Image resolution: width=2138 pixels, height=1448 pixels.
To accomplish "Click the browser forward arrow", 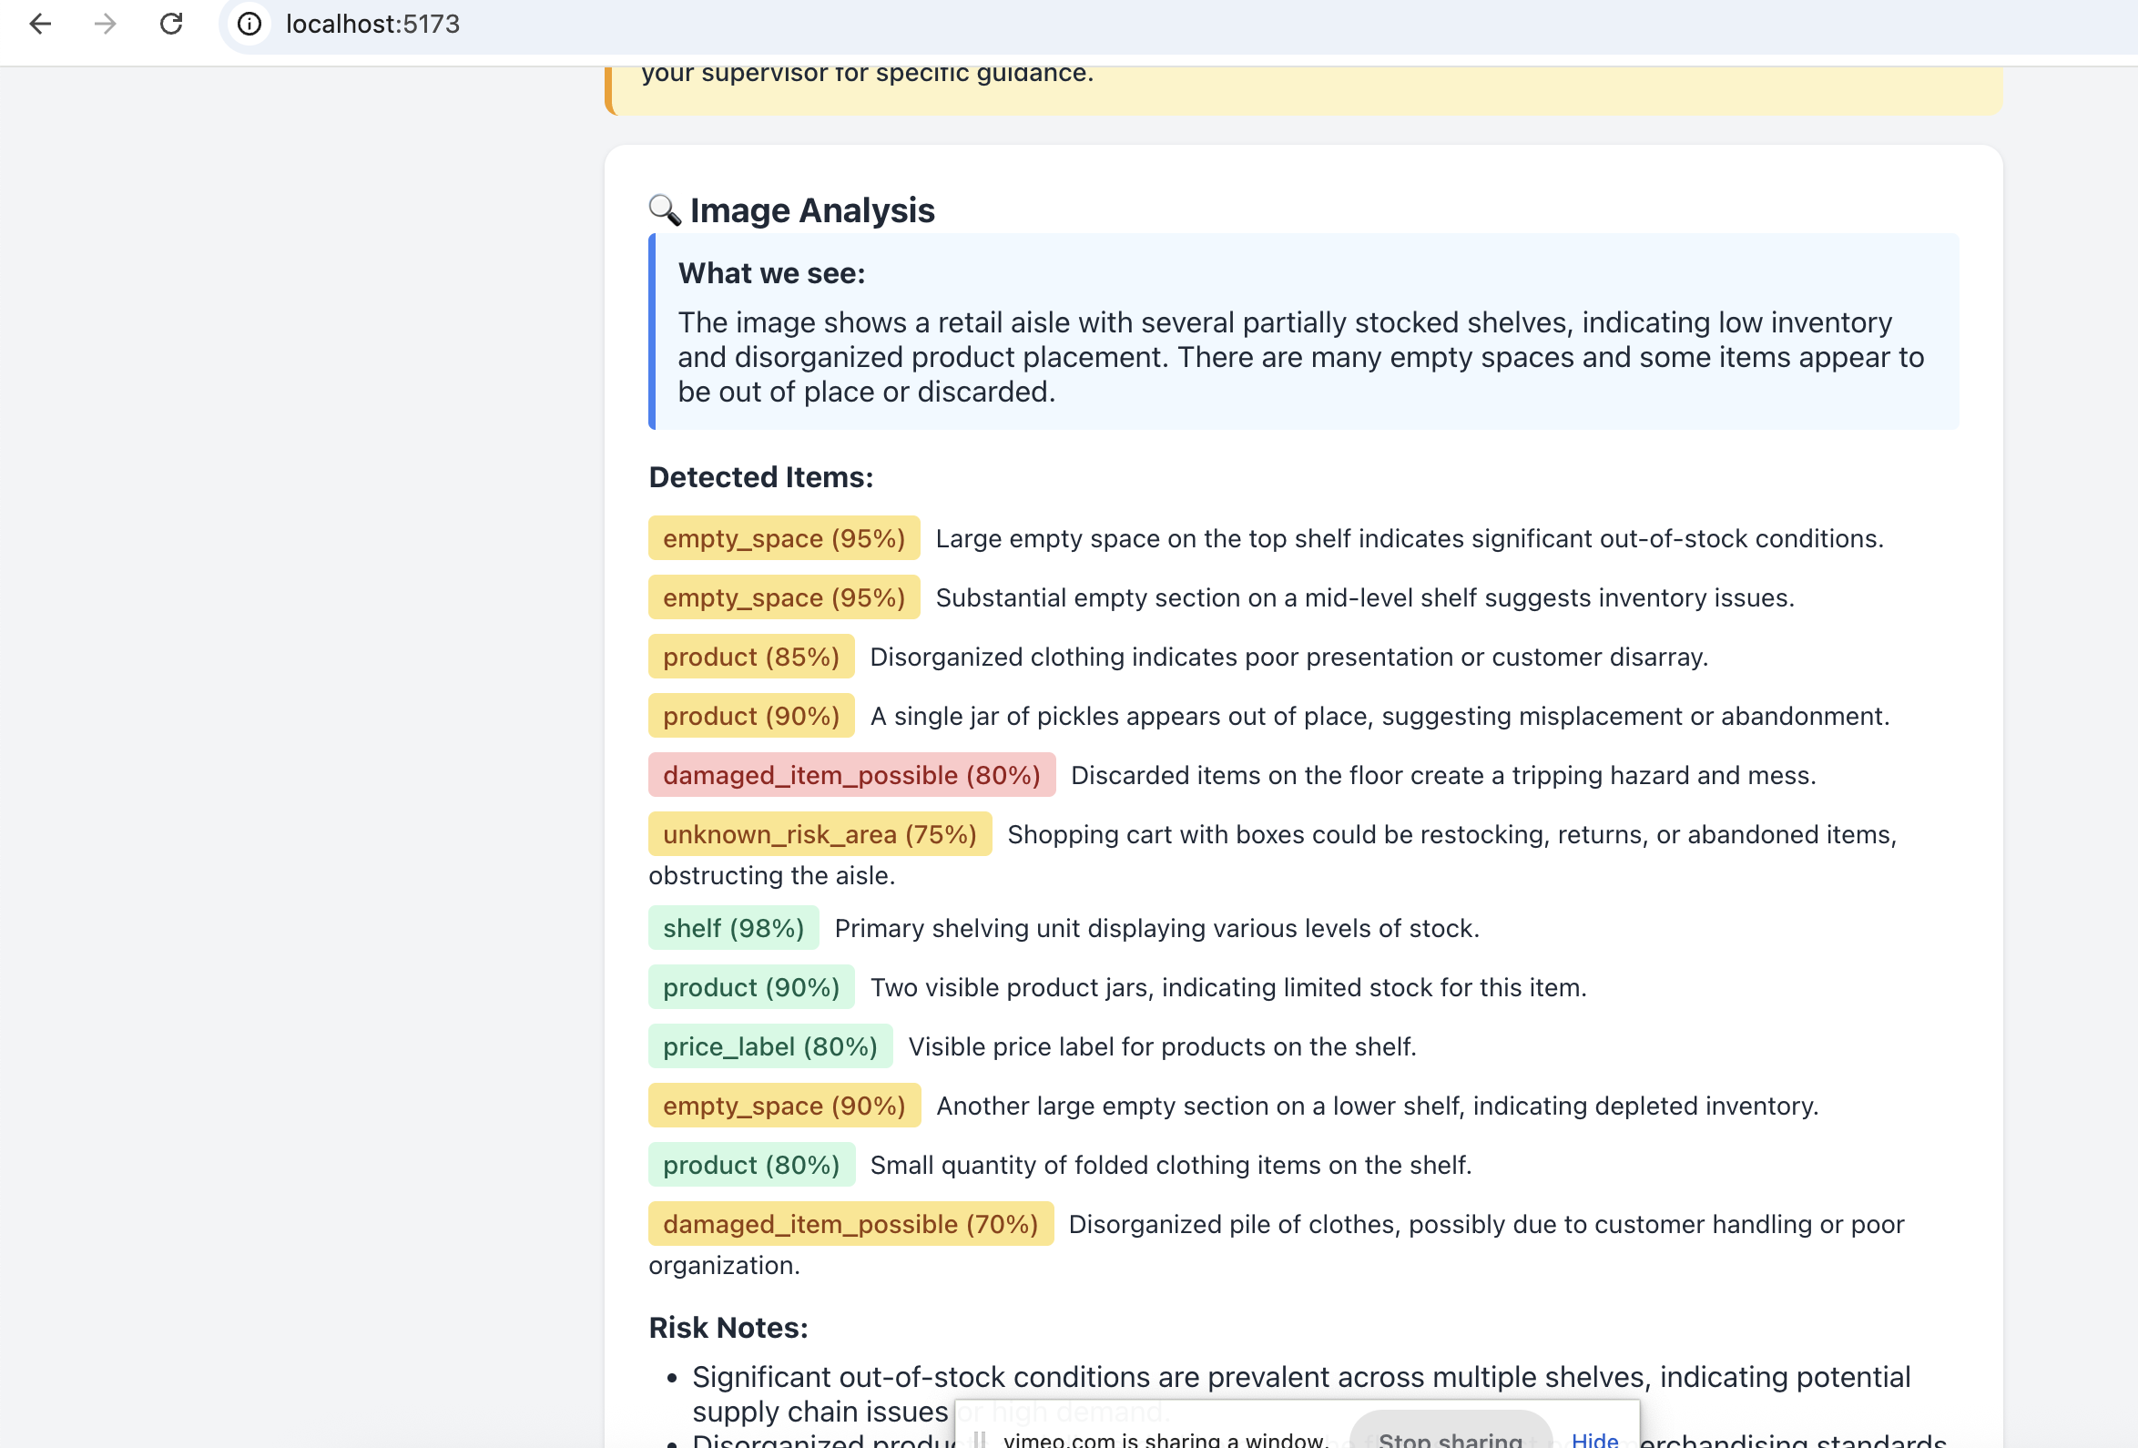I will tap(106, 24).
